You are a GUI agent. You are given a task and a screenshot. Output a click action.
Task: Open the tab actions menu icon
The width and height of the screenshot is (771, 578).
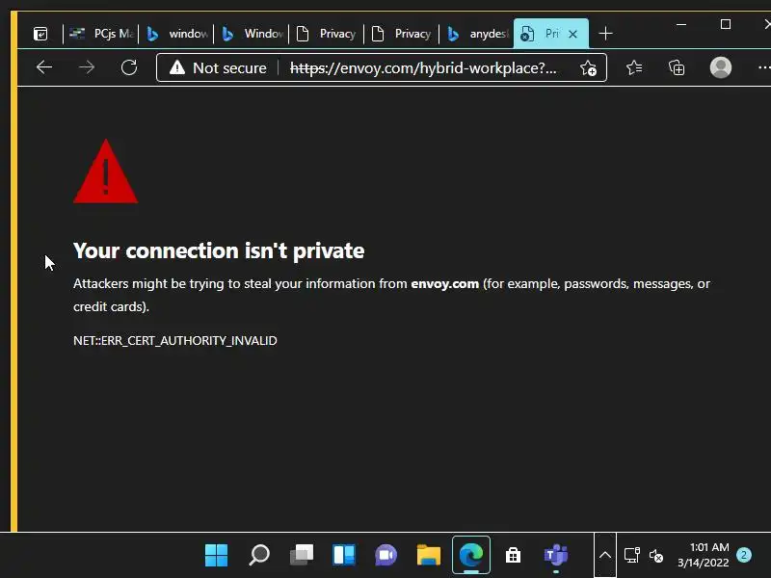(40, 34)
